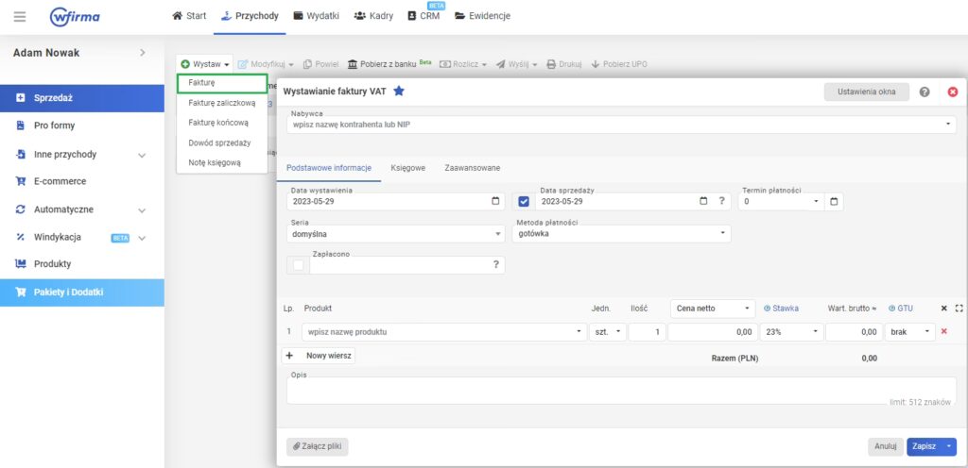Open calendar icon next to Termin płatności

833,201
